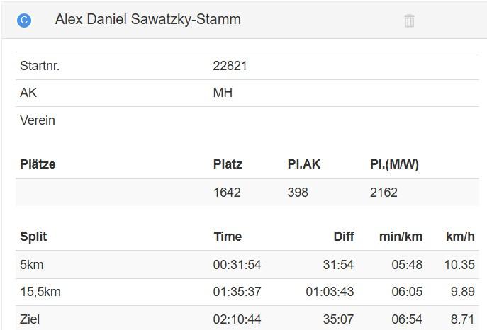Select the Startnr. value 22821
The height and width of the screenshot is (330, 487).
(x=230, y=66)
